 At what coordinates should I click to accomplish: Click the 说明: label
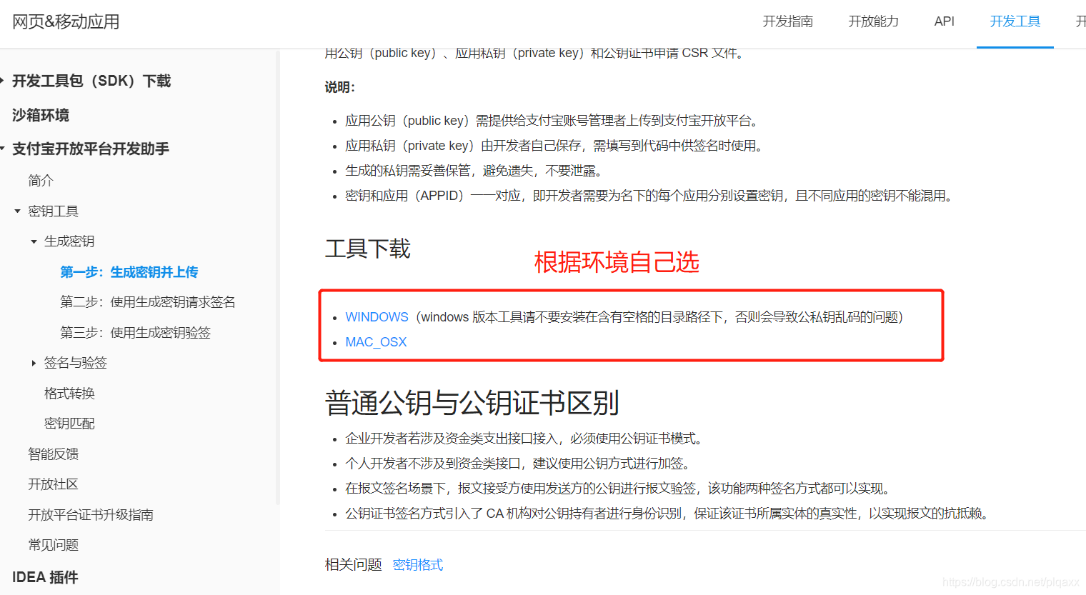pyautogui.click(x=340, y=87)
